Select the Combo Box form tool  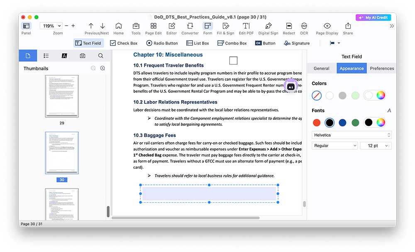coord(232,43)
